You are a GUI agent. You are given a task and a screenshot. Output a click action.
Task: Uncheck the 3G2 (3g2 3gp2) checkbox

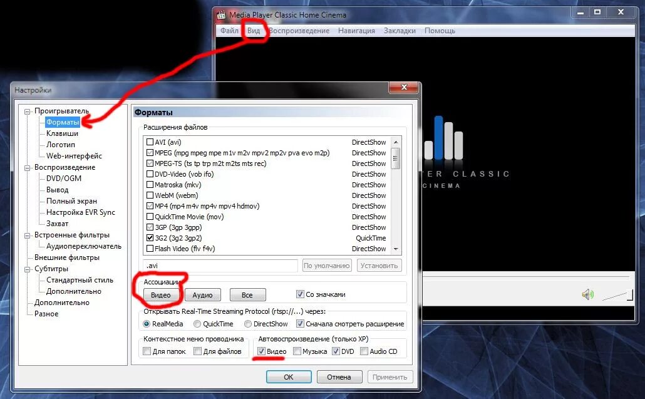(x=150, y=238)
